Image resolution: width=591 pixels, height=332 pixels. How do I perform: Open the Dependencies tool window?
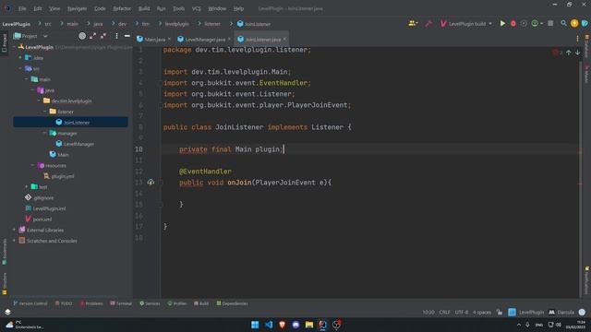232,303
